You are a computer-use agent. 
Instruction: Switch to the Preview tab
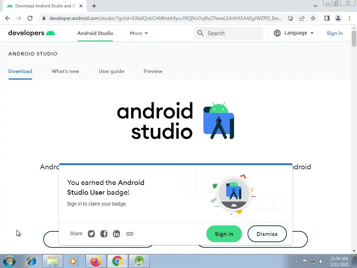pos(153,71)
